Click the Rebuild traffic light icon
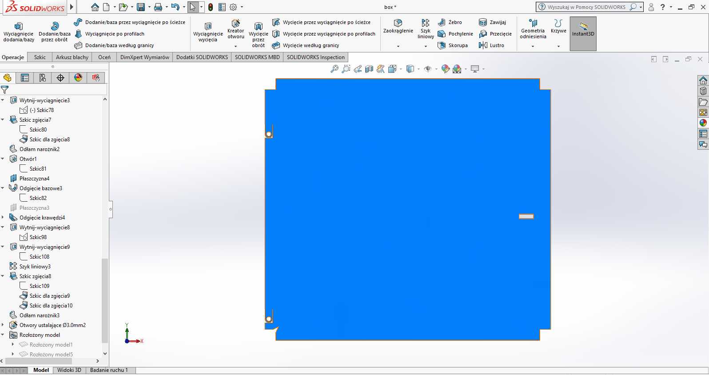 point(210,7)
